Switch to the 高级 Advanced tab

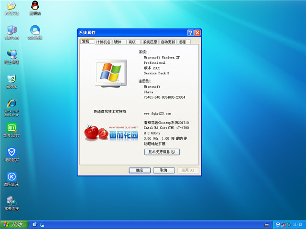click(133, 42)
